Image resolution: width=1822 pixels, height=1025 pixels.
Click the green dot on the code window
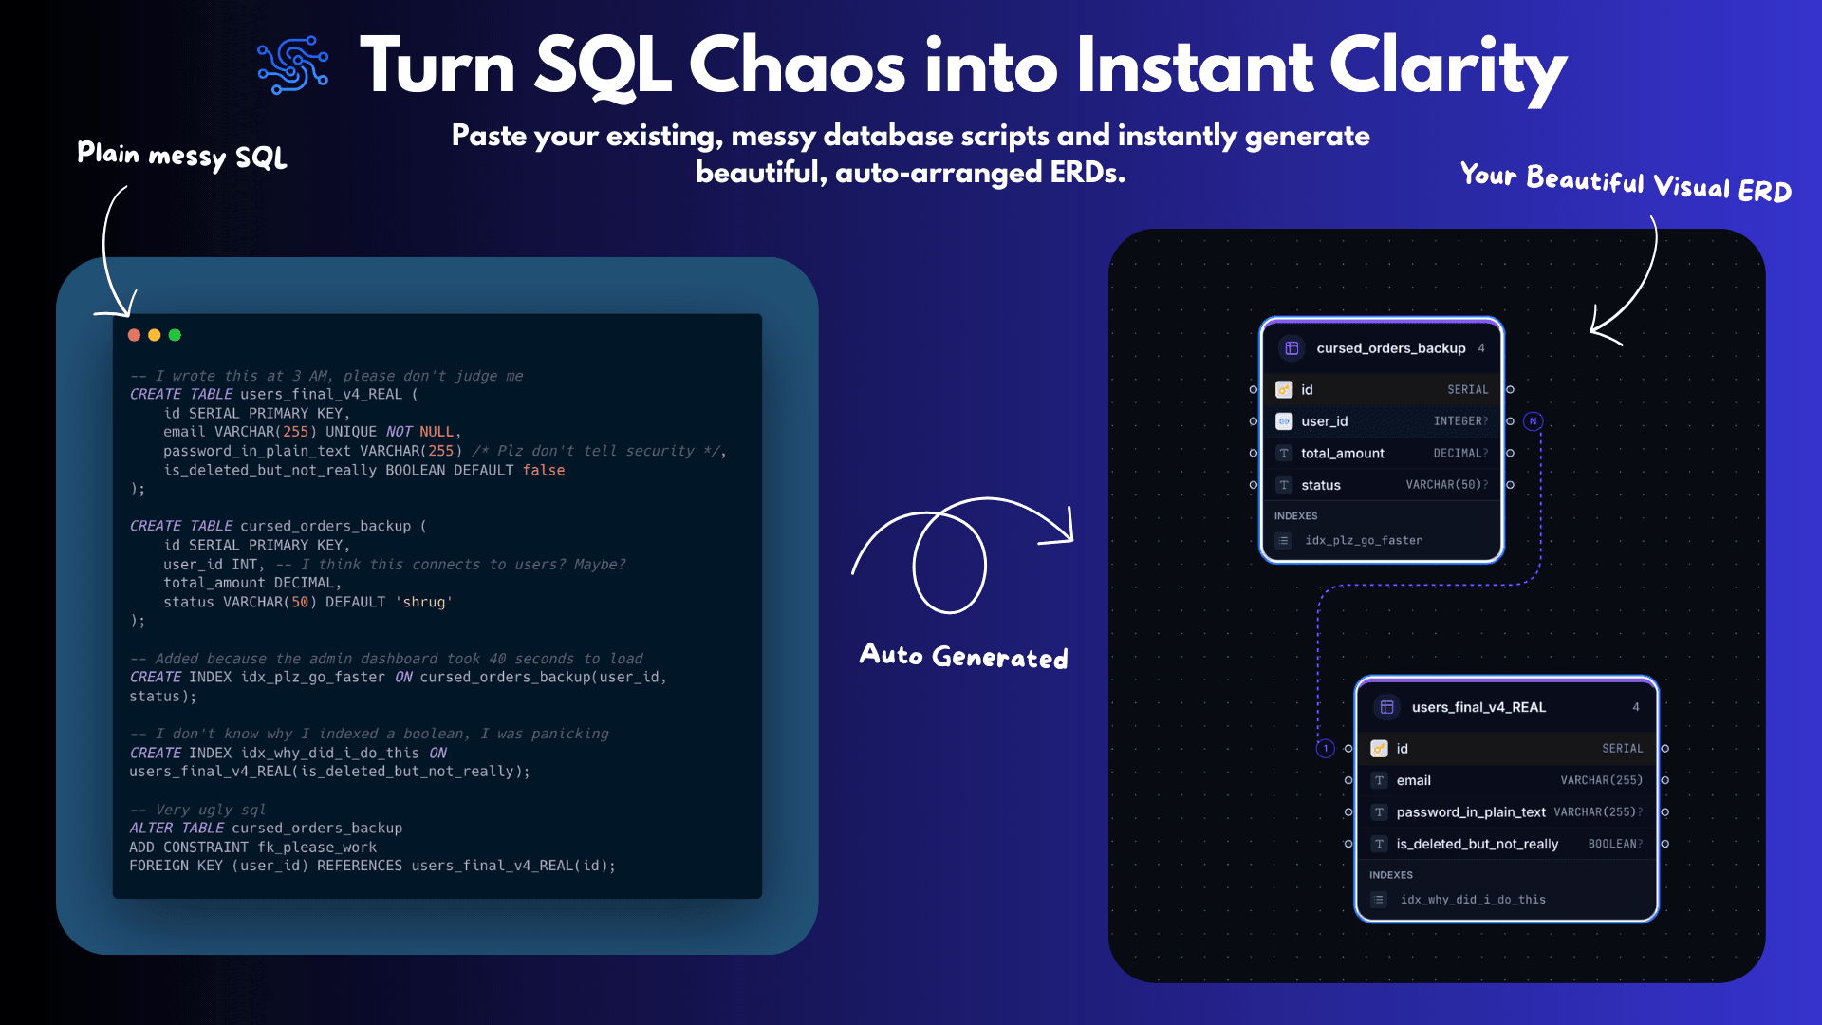click(x=175, y=335)
